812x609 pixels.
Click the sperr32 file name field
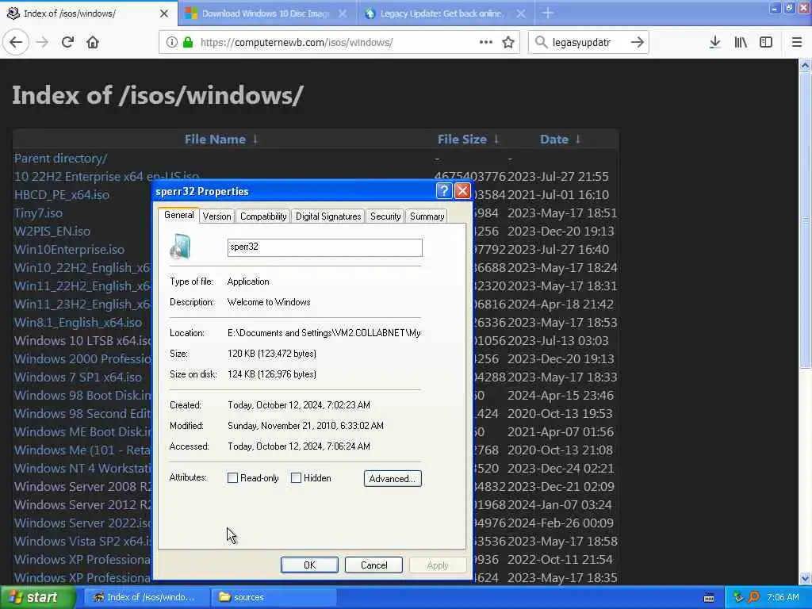(324, 247)
